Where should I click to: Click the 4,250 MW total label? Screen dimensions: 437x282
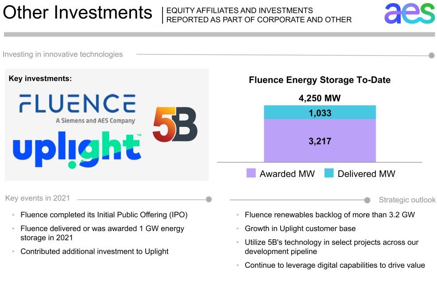point(320,98)
